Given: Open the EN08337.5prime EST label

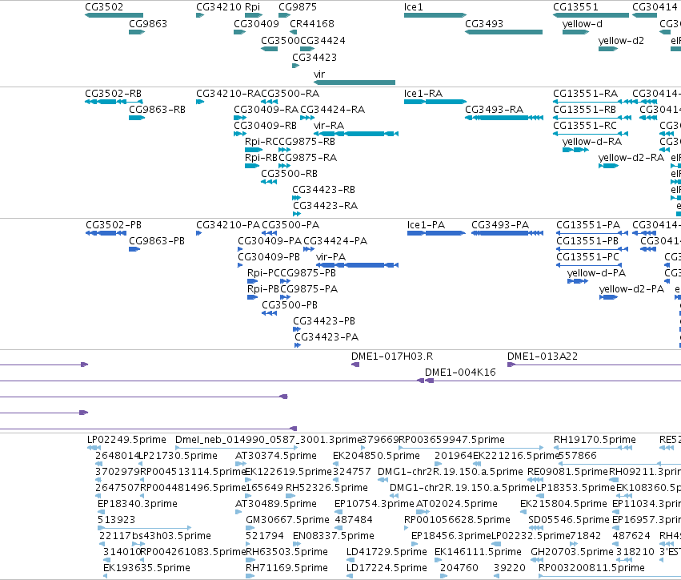Looking at the screenshot, I should point(334,536).
